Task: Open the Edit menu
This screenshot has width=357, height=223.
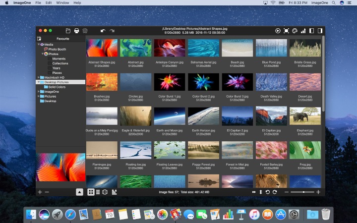Action: pos(49,3)
